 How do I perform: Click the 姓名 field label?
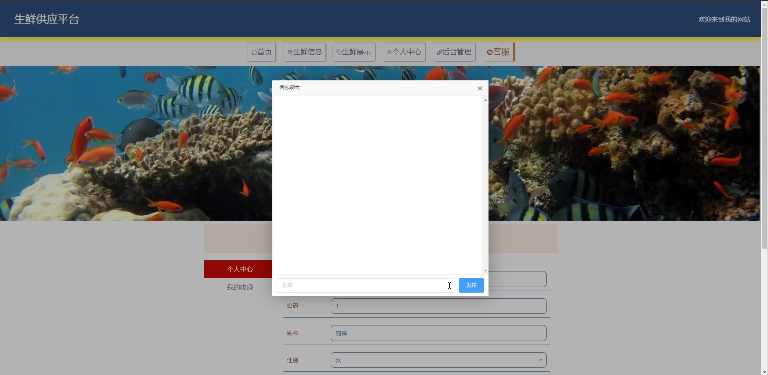[292, 333]
